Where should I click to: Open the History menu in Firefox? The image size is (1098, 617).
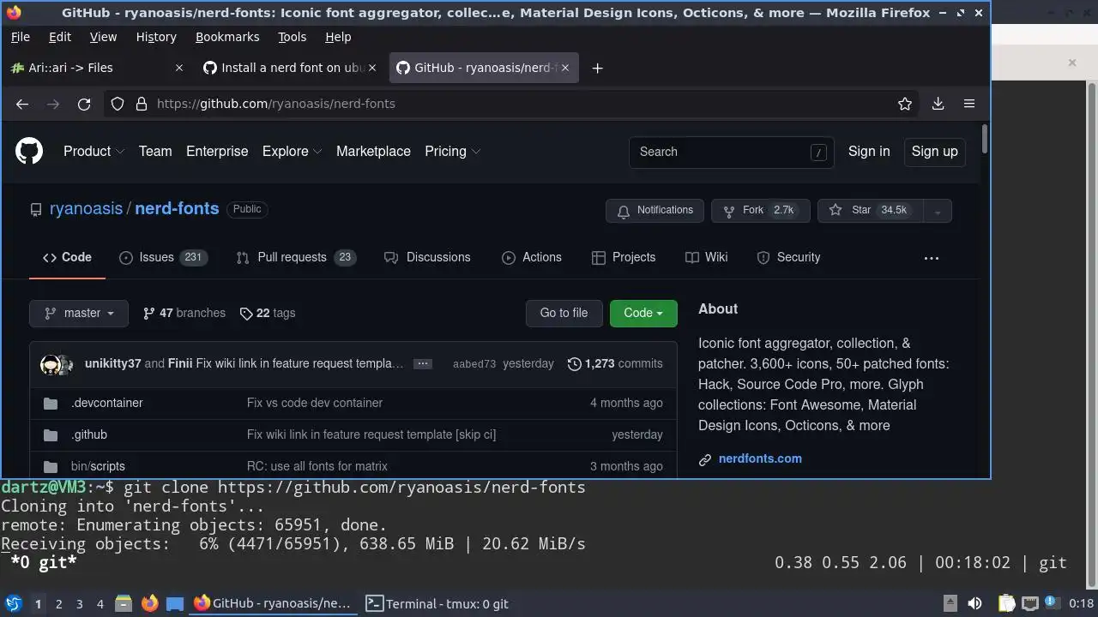[156, 37]
